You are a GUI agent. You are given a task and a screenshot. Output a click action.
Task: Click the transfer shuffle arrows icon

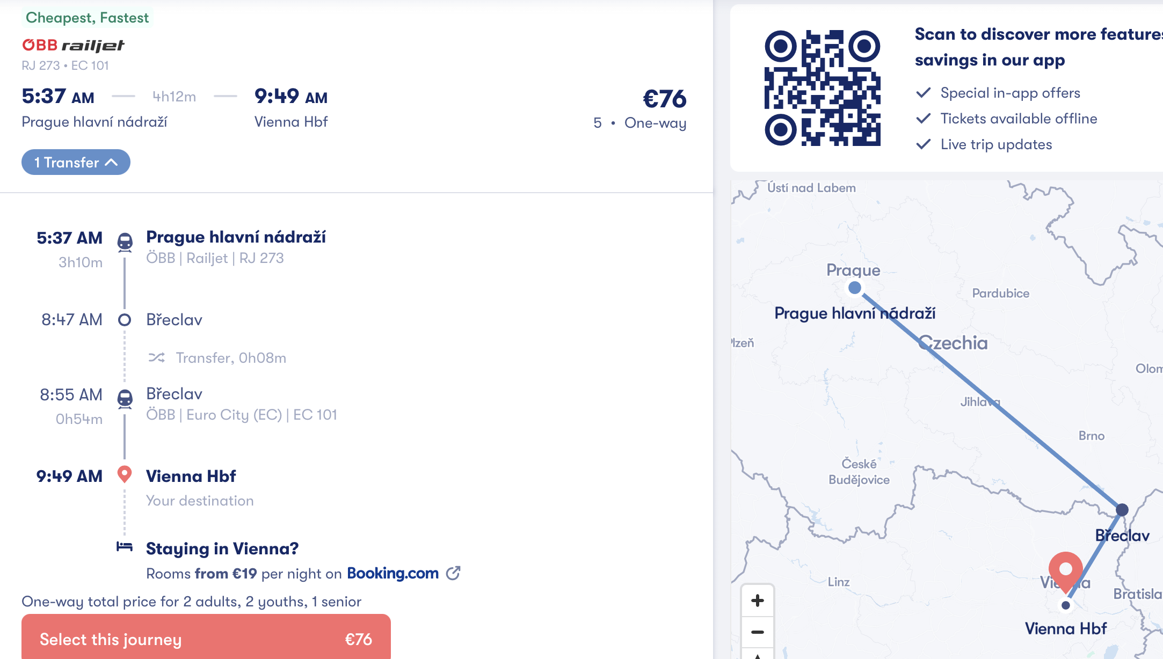[156, 357]
